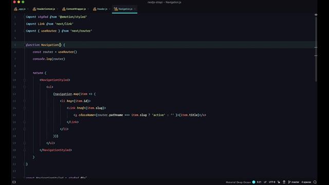Collapse the ul opening tag fold
Screen dimensions: 329x185
point(25,87)
